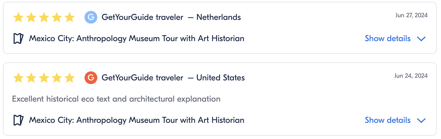Image resolution: width=441 pixels, height=139 pixels.
Task: Open the Anthropology Museum Tour title in the United States review
Action: [x=137, y=120]
